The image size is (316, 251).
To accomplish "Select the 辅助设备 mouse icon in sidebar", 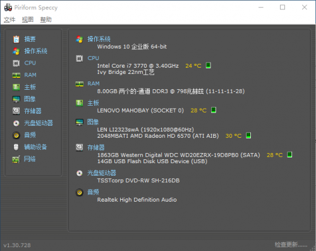I will tap(16, 147).
